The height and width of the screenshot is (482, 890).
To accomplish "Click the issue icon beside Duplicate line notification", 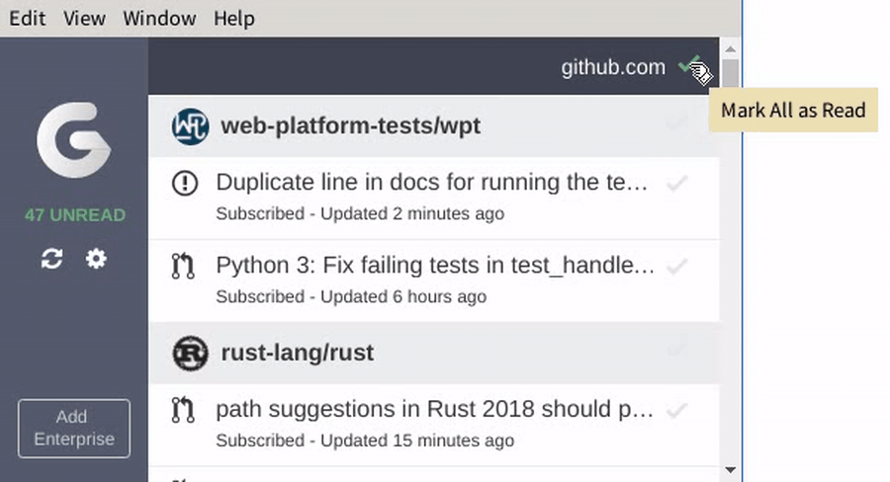I will coord(185,183).
